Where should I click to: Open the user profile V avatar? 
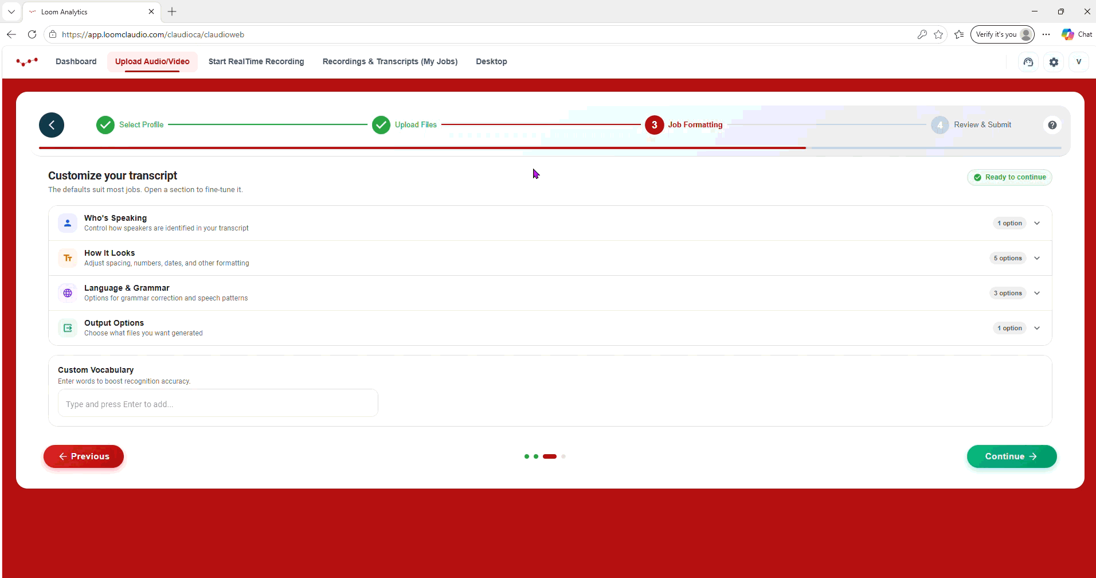pos(1079,62)
